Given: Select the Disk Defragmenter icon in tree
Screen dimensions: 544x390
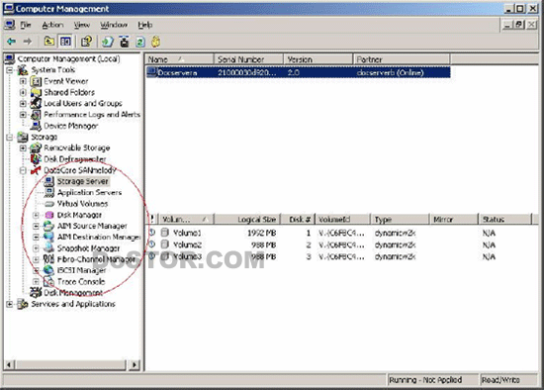Looking at the screenshot, I should click(x=36, y=159).
